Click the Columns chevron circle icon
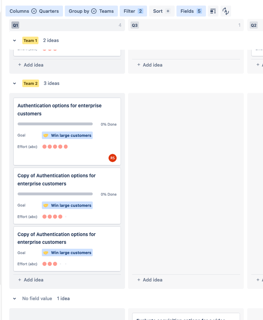Screen dimensions: 263x320 point(34,11)
